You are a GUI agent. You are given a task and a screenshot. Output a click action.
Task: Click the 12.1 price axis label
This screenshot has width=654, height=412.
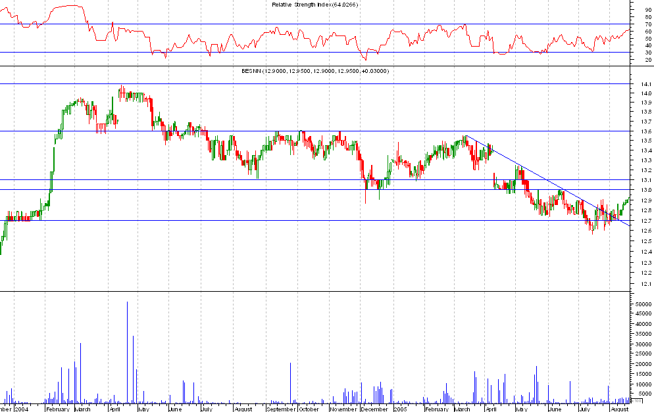(647, 284)
